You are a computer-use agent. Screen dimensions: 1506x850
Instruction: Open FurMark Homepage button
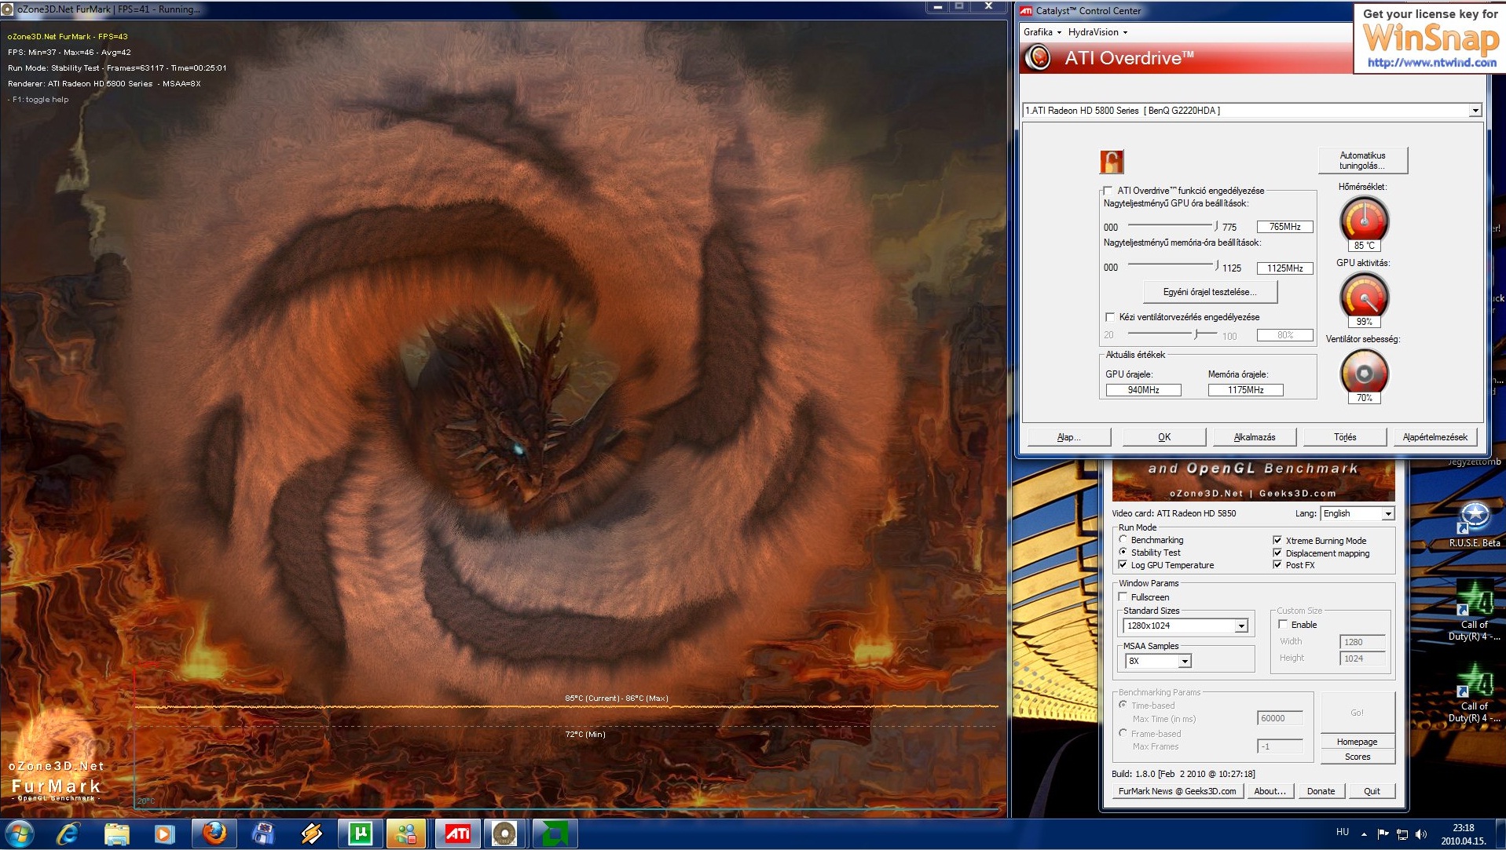tap(1357, 742)
